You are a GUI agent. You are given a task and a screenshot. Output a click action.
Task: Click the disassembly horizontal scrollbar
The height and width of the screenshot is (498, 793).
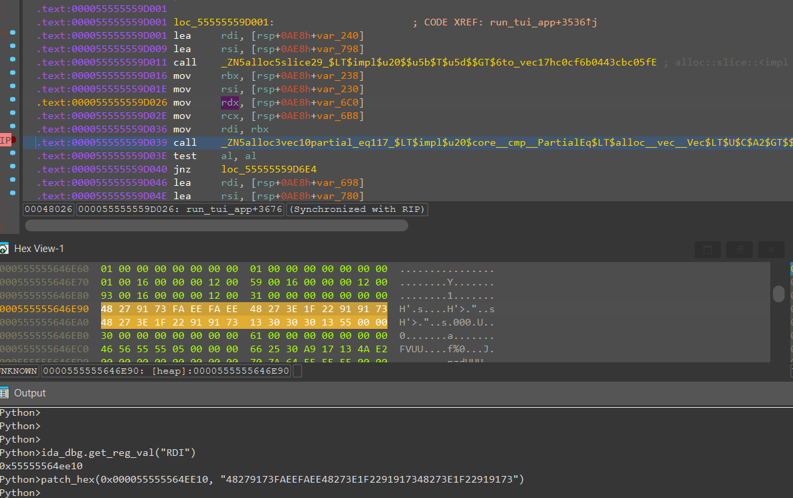[216, 225]
